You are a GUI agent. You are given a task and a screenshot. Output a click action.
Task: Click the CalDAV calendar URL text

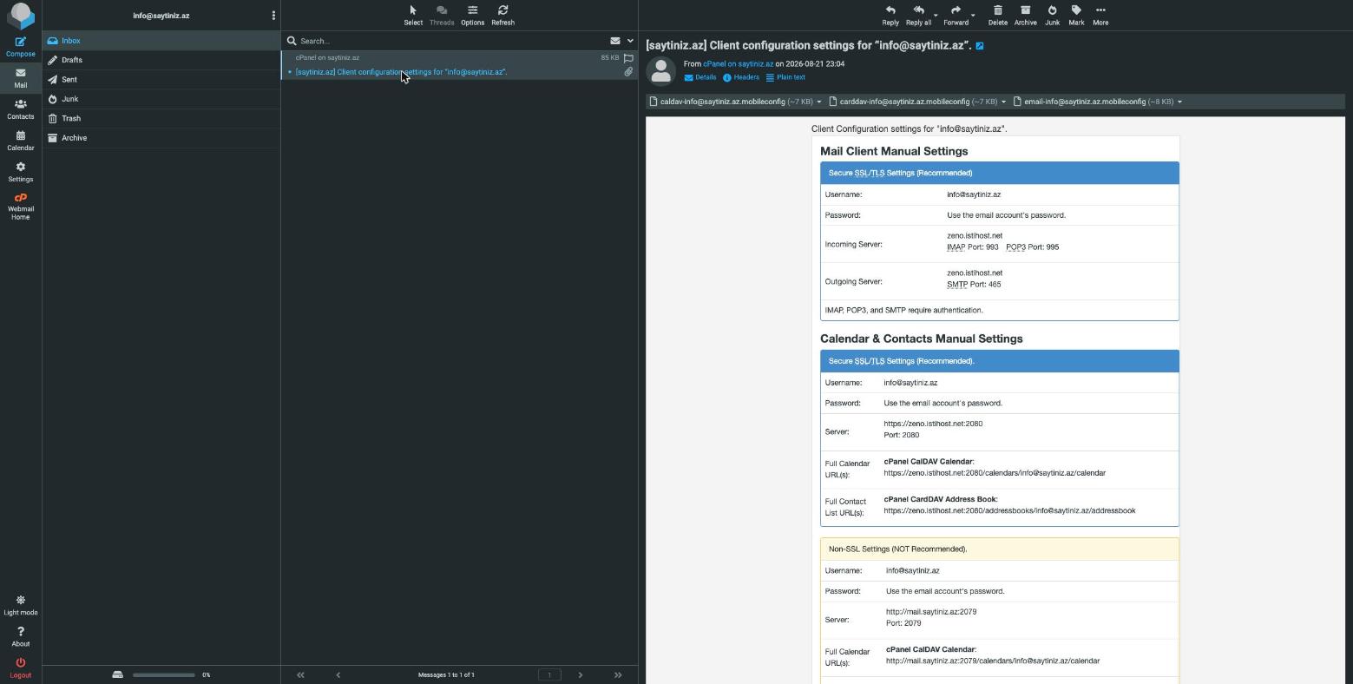[995, 473]
